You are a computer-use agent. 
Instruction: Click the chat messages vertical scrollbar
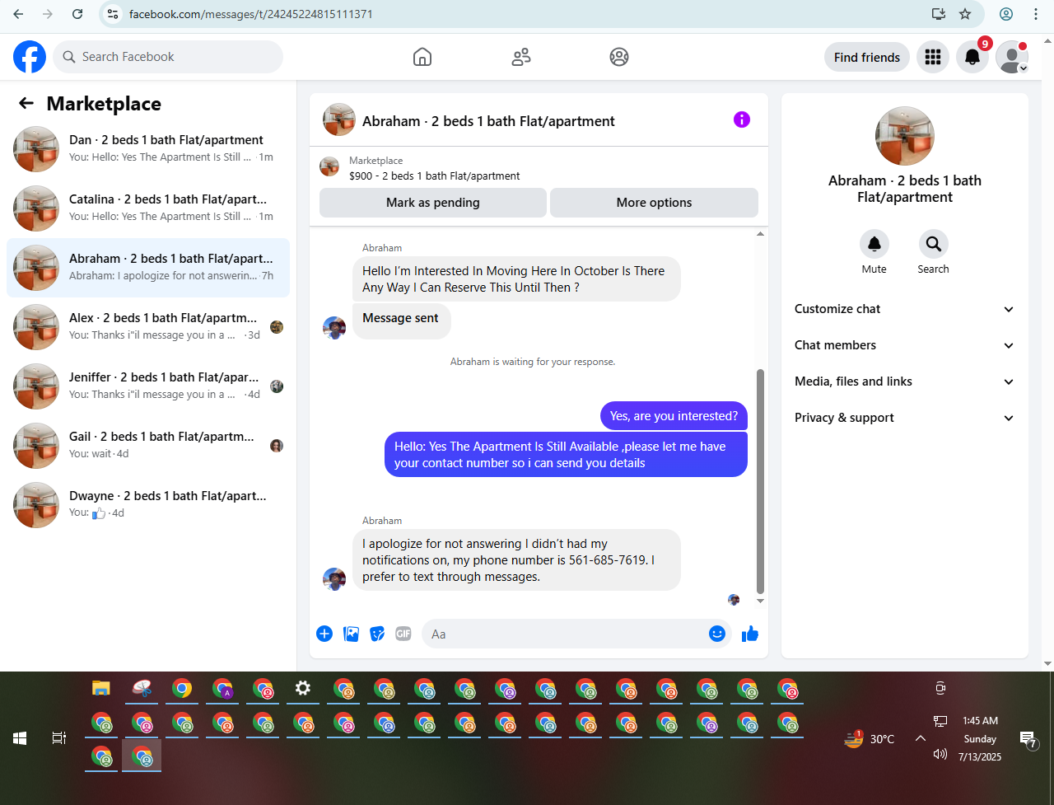(x=760, y=481)
